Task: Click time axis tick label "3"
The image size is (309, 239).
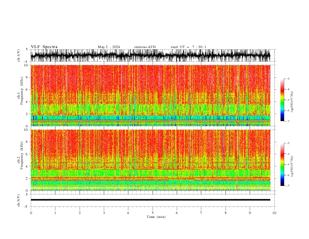Action: tap(104, 213)
